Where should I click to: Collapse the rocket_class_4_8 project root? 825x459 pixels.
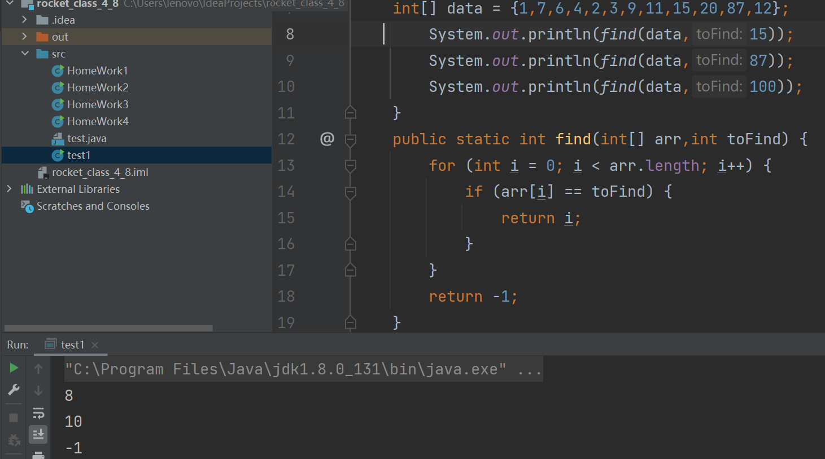[10, 3]
